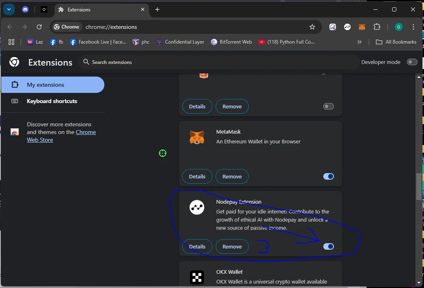424x288 pixels.
Task: Click the Nodepay Extension title text
Action: click(x=239, y=202)
